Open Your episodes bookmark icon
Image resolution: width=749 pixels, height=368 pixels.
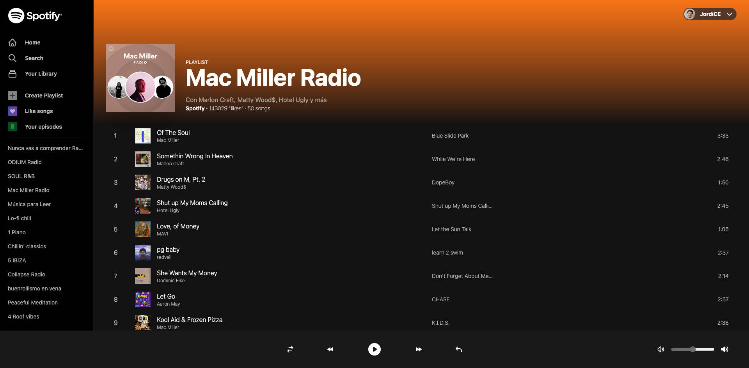[12, 127]
